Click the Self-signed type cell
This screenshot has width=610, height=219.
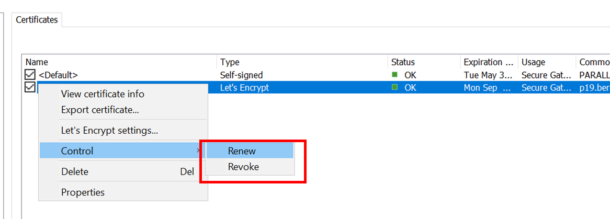click(241, 75)
